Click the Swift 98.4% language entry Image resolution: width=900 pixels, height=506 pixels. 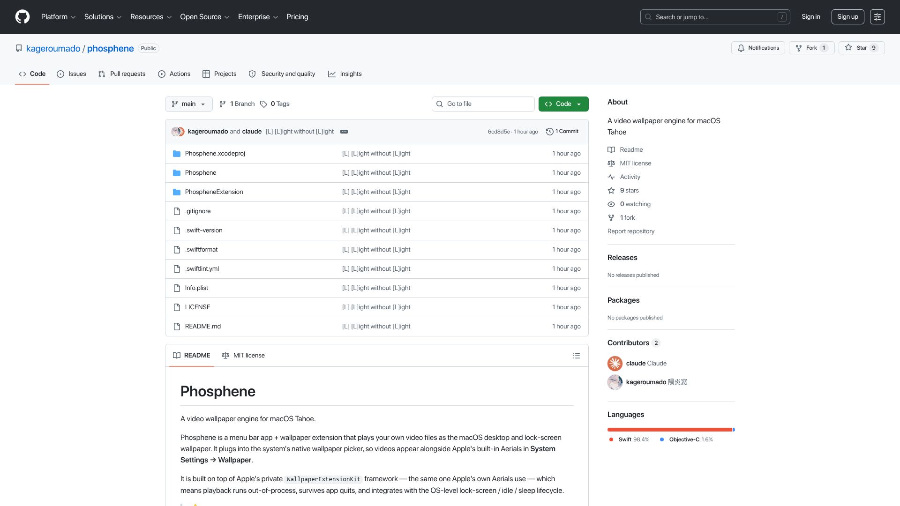629,439
